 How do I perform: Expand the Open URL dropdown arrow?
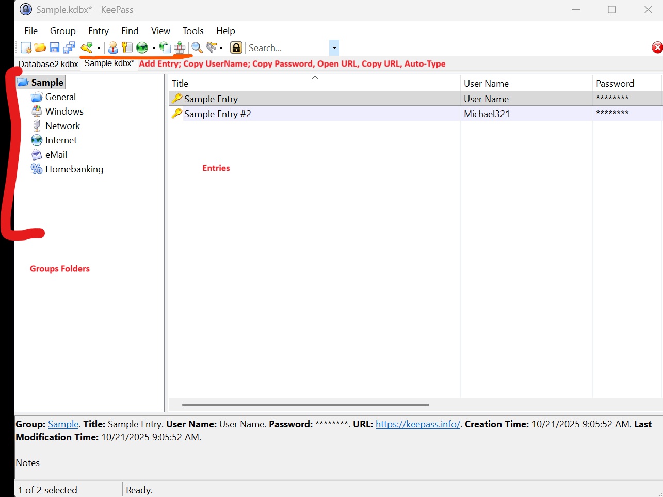[154, 48]
